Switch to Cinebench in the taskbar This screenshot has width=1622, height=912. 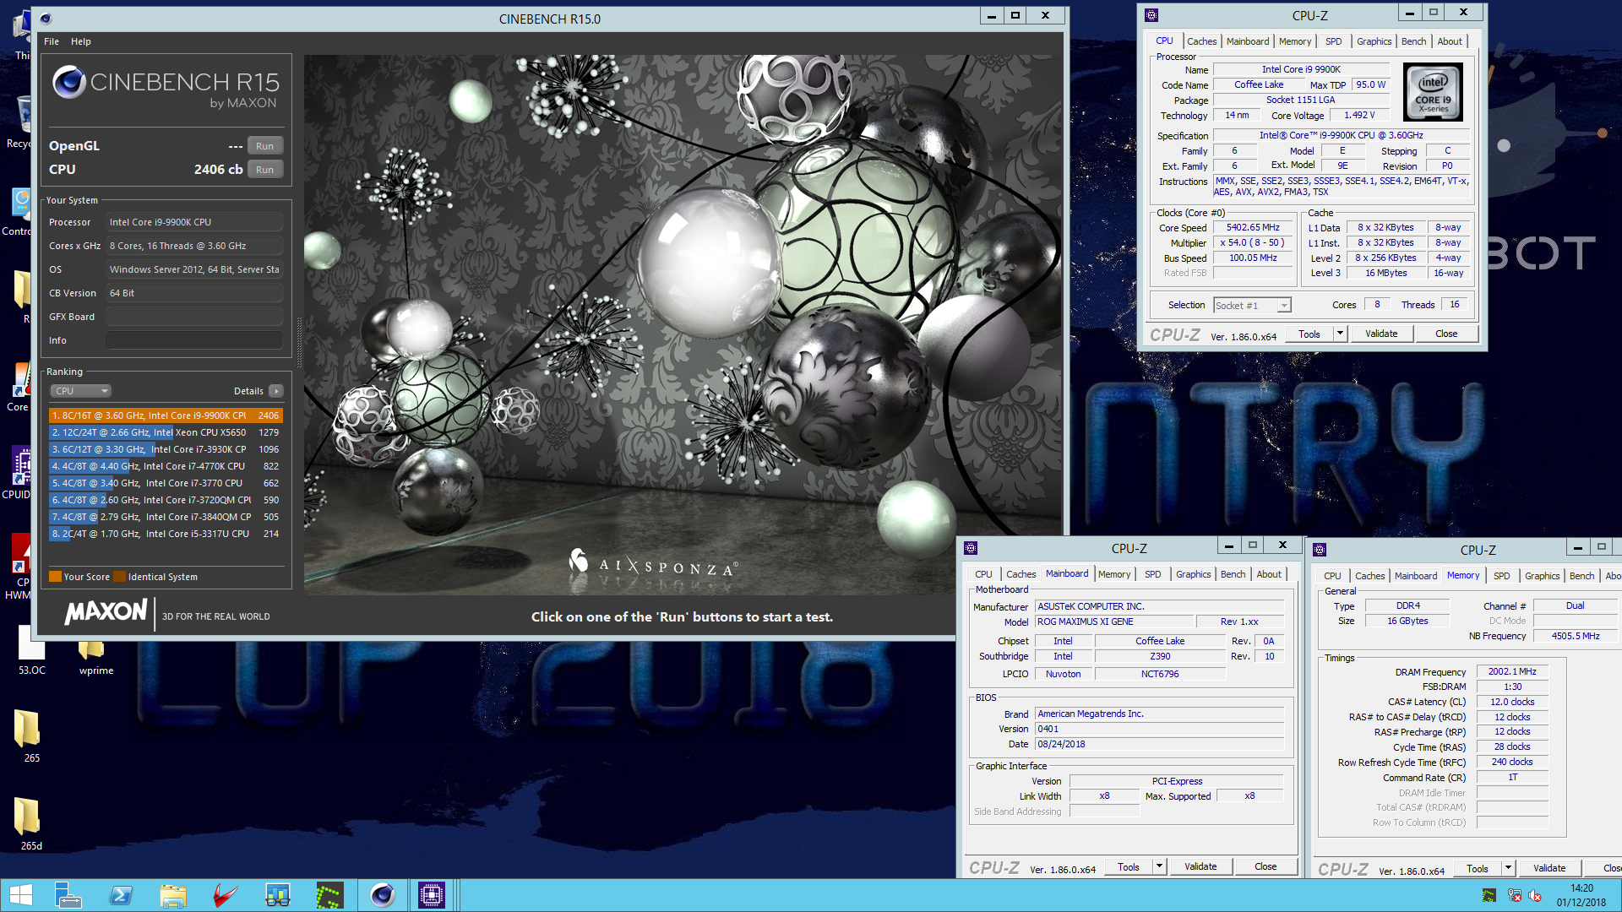[383, 895]
